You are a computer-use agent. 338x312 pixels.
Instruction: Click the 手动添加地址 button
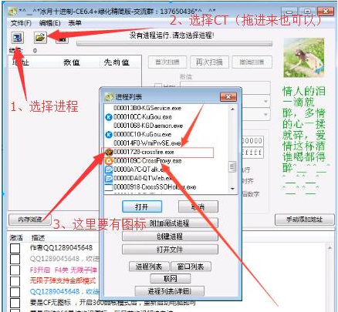pos(305,220)
